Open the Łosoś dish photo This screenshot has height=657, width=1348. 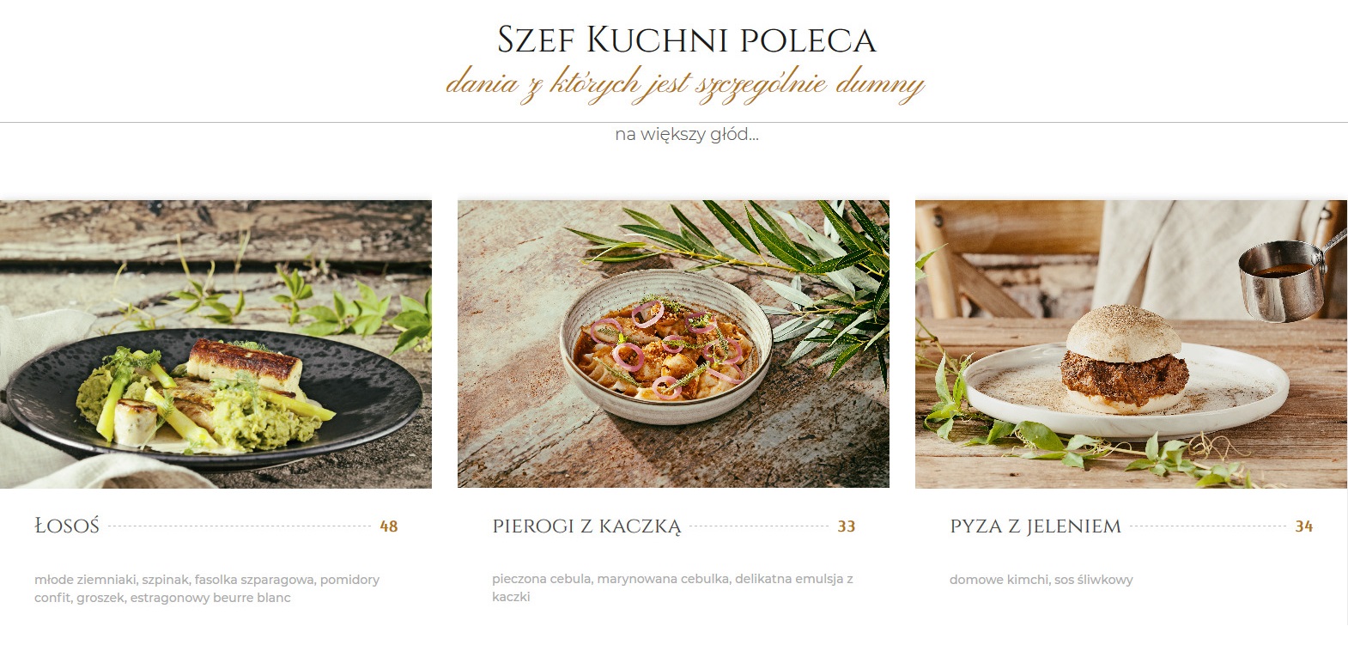coord(216,344)
